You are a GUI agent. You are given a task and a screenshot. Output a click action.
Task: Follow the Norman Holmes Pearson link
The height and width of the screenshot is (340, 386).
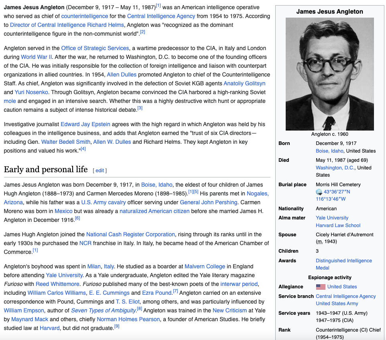(128, 320)
